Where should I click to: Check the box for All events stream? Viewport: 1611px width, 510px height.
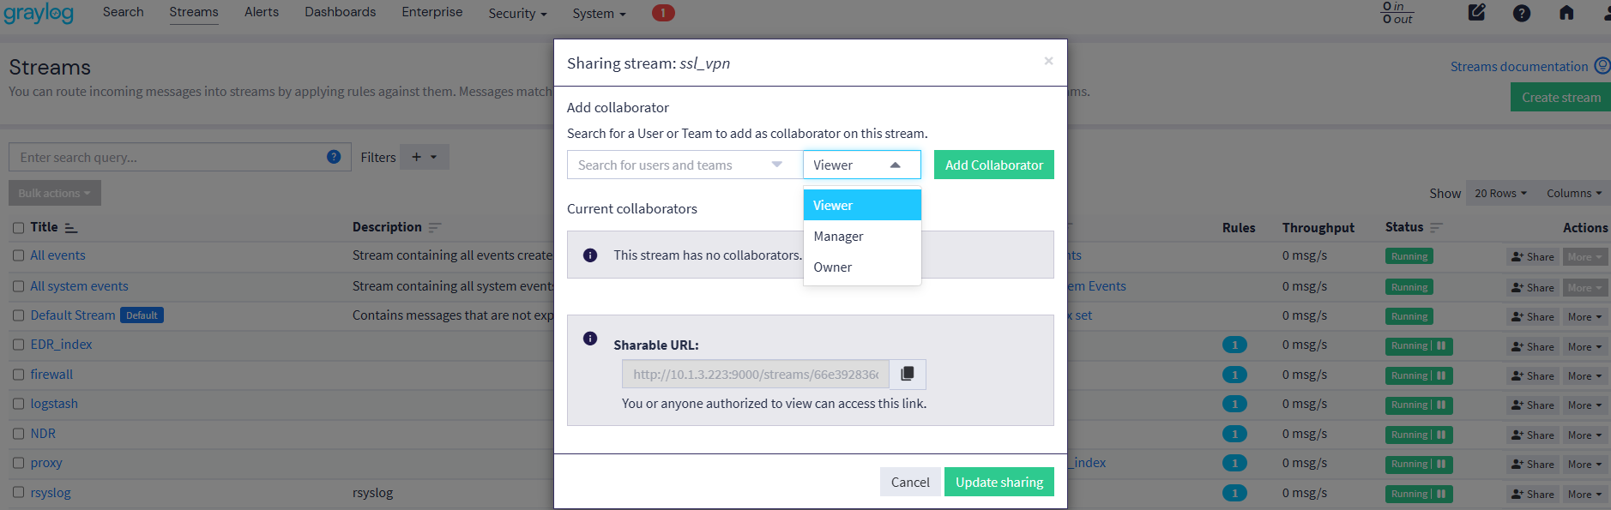(x=18, y=255)
